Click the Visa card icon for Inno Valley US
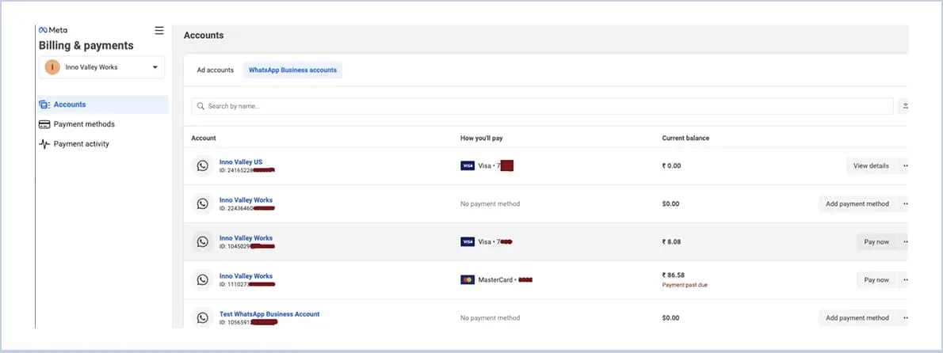 (468, 165)
